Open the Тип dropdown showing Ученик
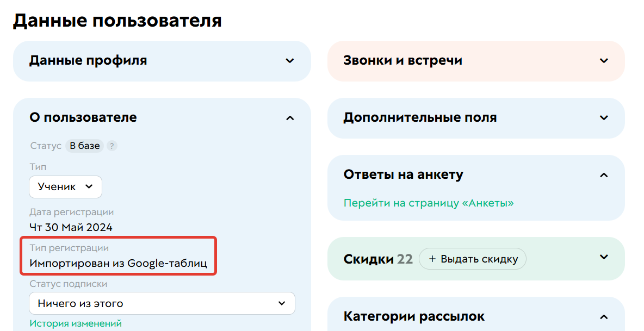Image resolution: width=644 pixels, height=331 pixels. click(65, 186)
